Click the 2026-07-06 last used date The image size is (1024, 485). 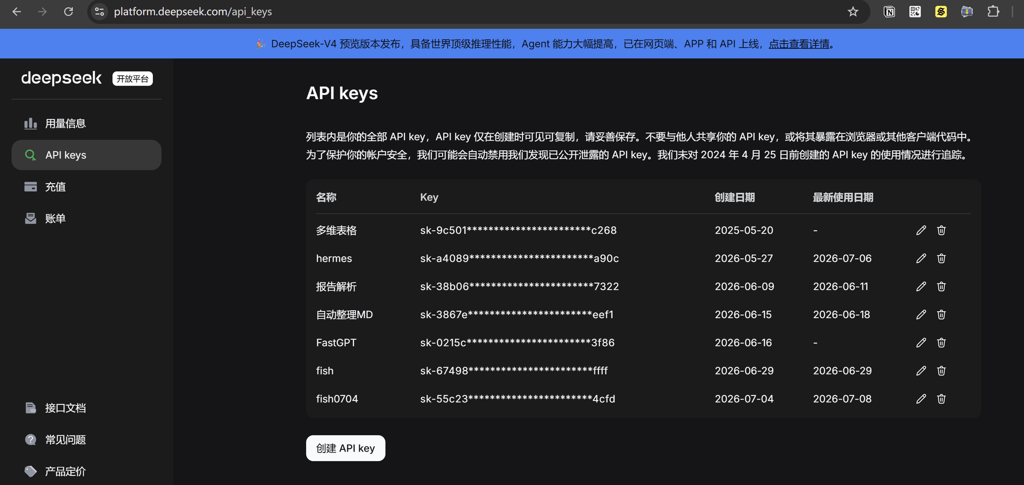(x=842, y=258)
